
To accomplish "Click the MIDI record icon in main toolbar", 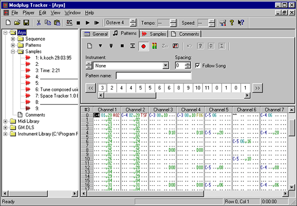I will (69, 23).
